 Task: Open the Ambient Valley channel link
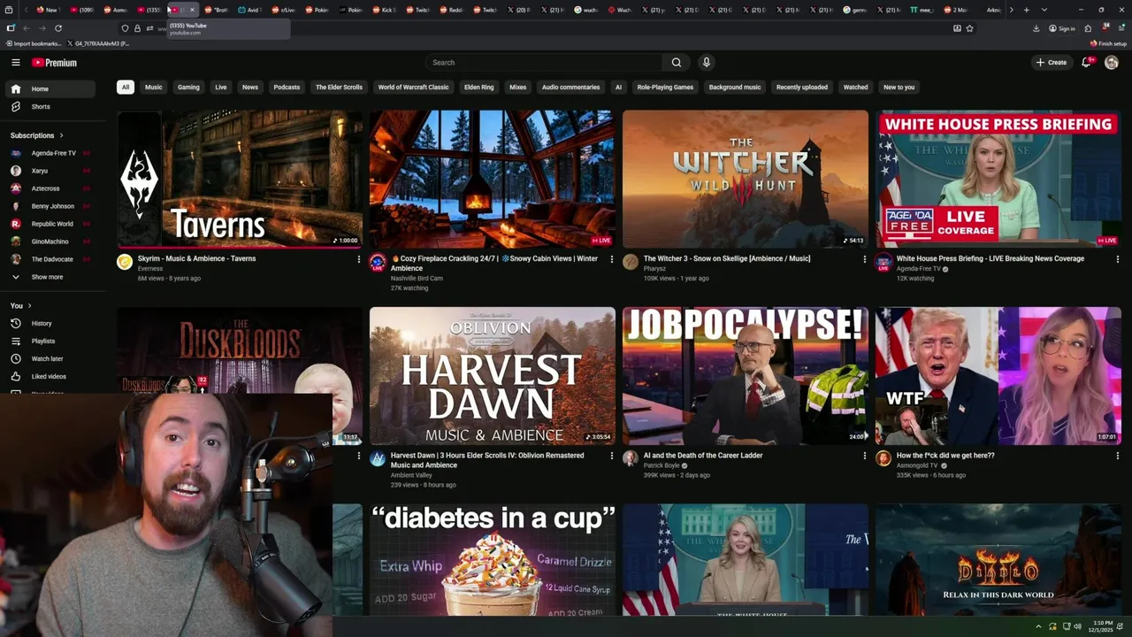tap(411, 475)
